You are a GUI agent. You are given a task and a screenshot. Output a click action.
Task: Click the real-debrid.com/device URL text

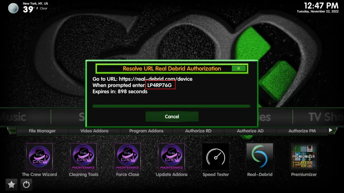tap(156, 79)
